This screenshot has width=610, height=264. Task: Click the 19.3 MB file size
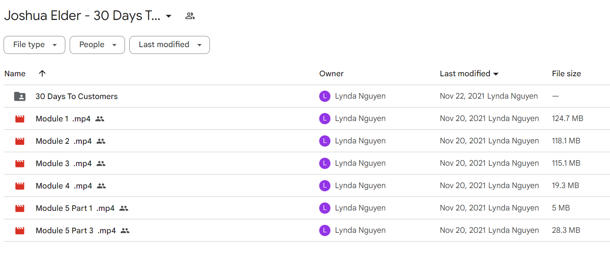566,186
